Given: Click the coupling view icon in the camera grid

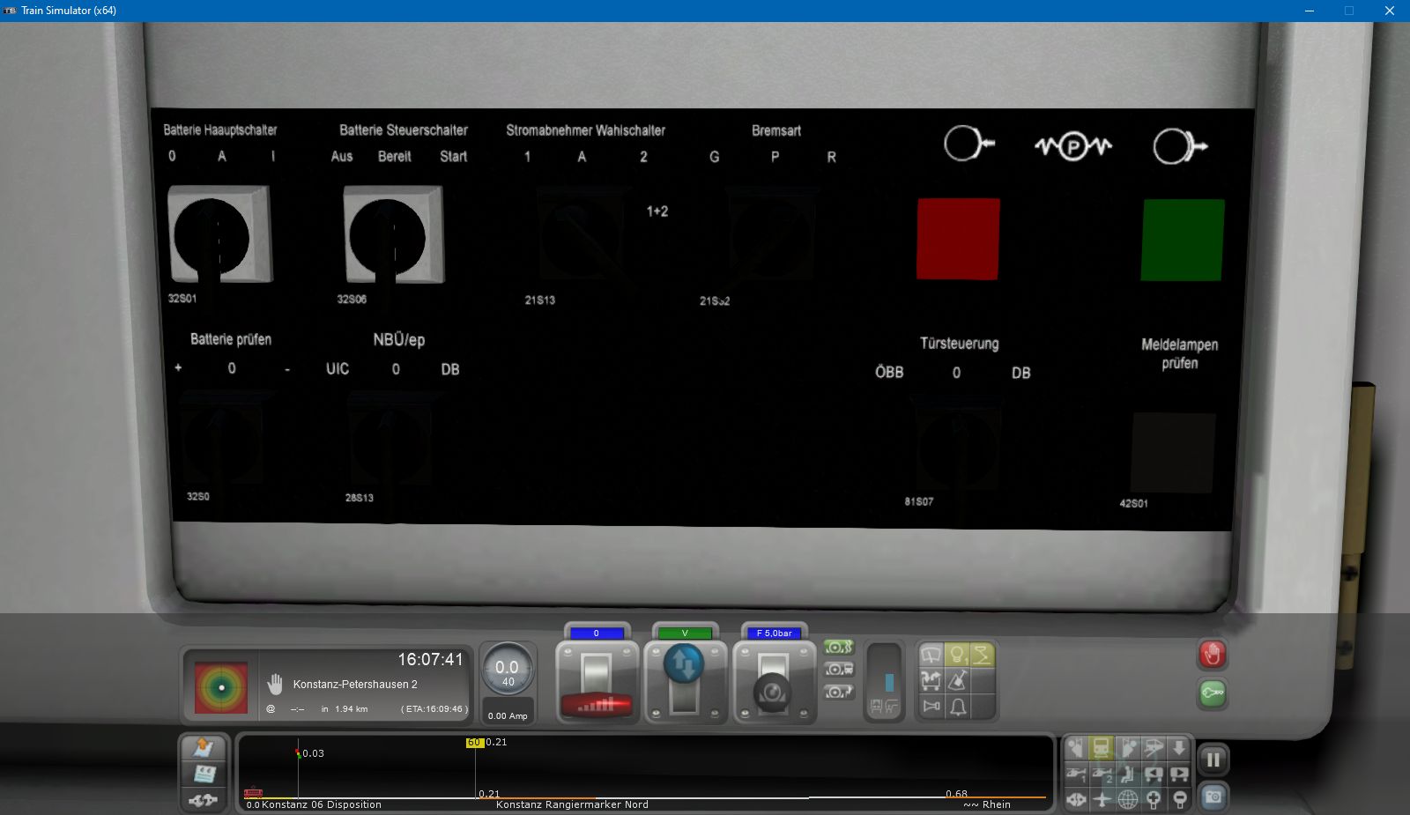Looking at the screenshot, I should 1076,799.
